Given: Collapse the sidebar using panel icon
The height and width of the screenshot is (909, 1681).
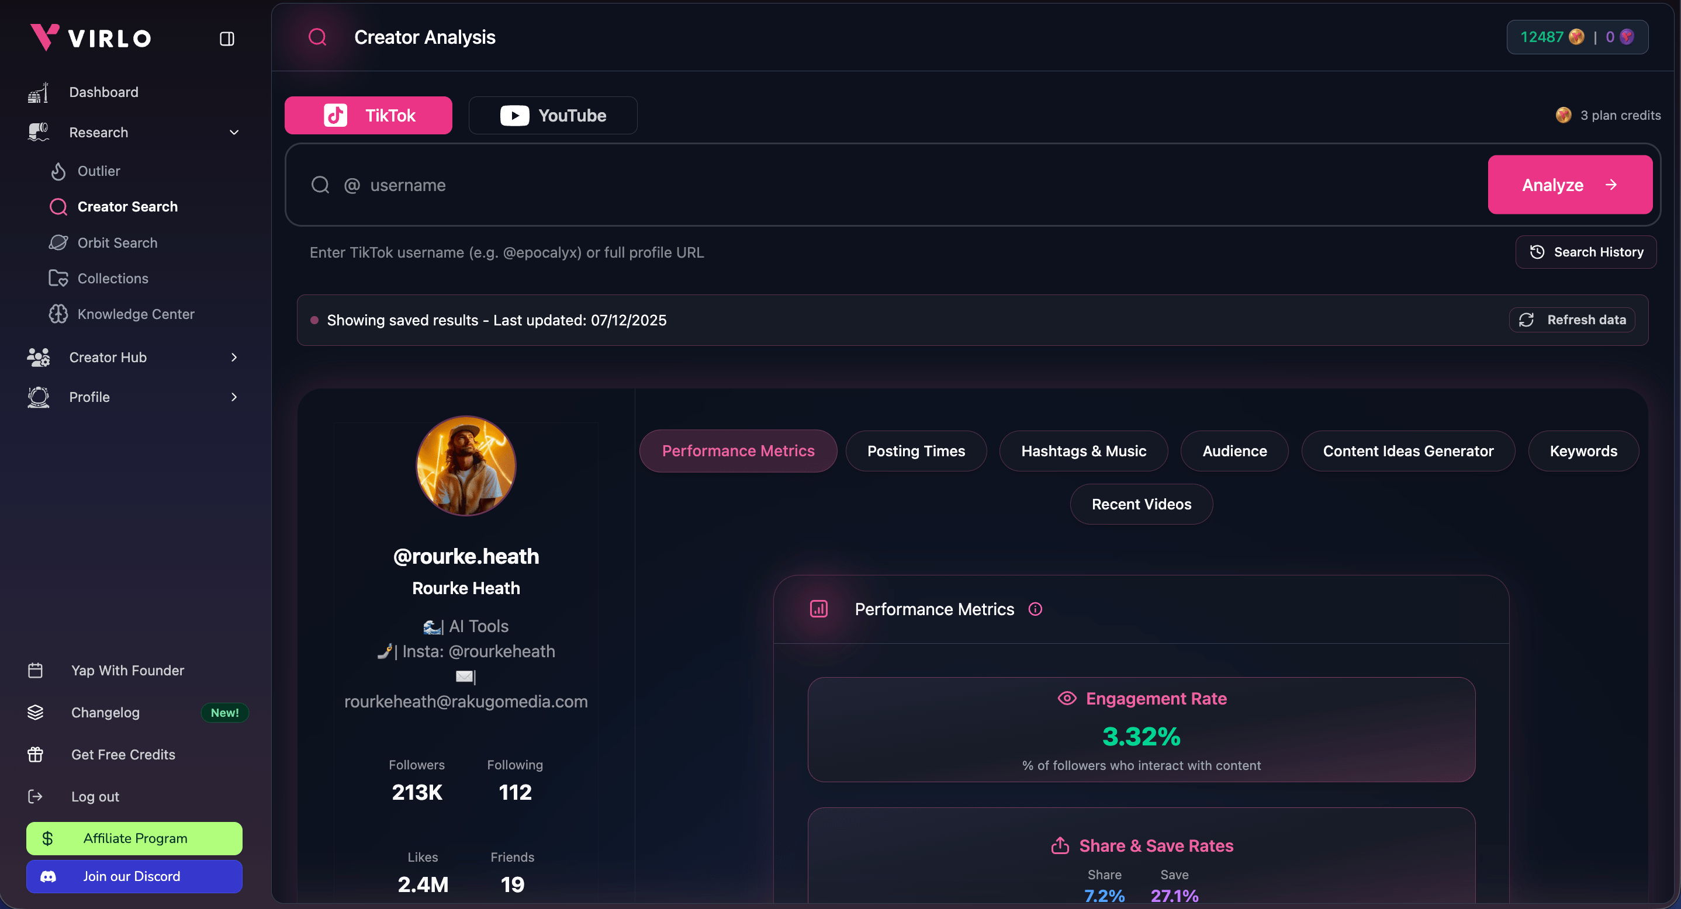Looking at the screenshot, I should [226, 38].
